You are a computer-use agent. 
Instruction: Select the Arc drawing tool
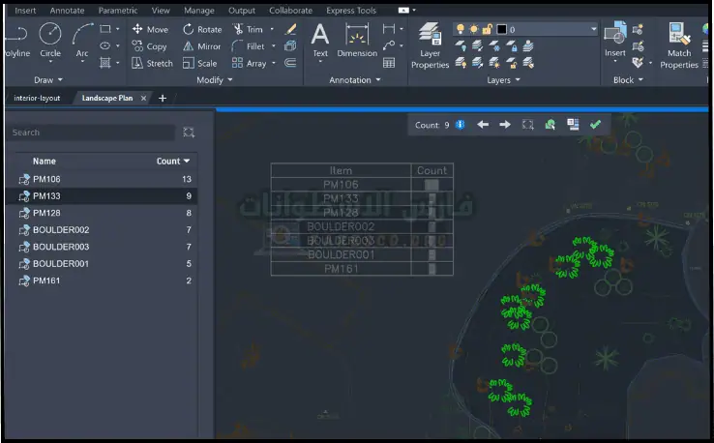point(82,40)
